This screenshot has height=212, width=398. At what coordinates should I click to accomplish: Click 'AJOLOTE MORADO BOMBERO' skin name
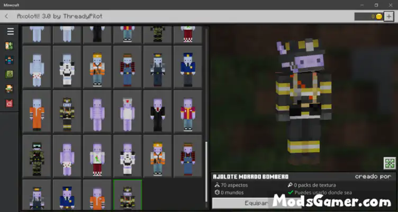[x=251, y=176]
